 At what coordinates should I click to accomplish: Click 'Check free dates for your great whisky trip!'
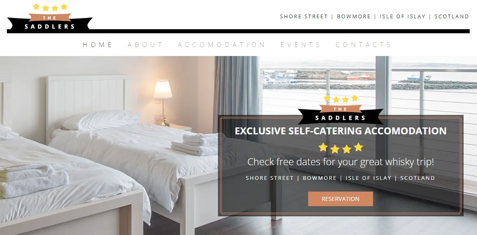click(341, 162)
